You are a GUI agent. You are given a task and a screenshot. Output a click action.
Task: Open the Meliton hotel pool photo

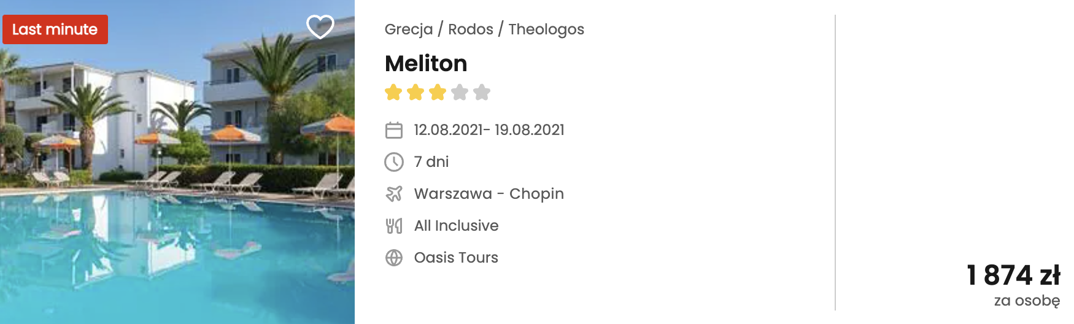click(177, 162)
